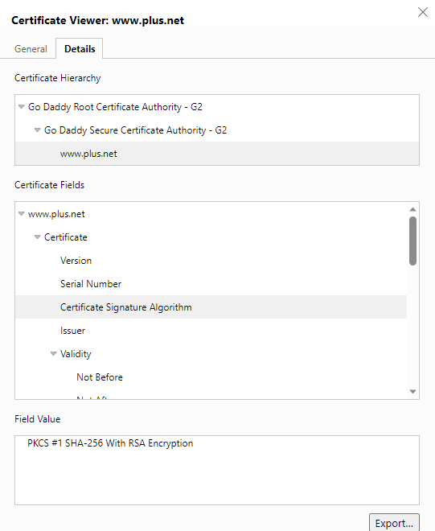This screenshot has height=531, width=435.
Task: Click the PKCS #1 SHA-256 field value text
Action: click(110, 443)
